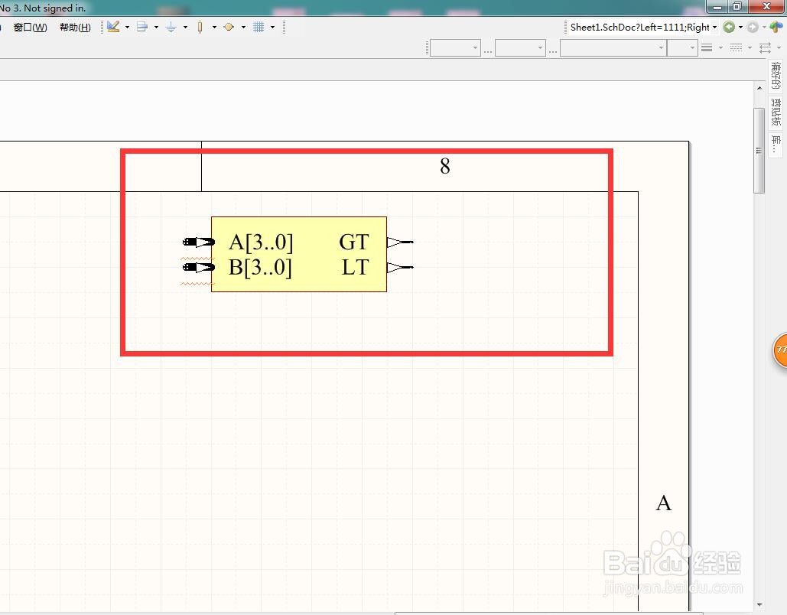Expand the alignment tools dropdown arrow
Viewport: 787px width, 615px height.
coord(156,27)
